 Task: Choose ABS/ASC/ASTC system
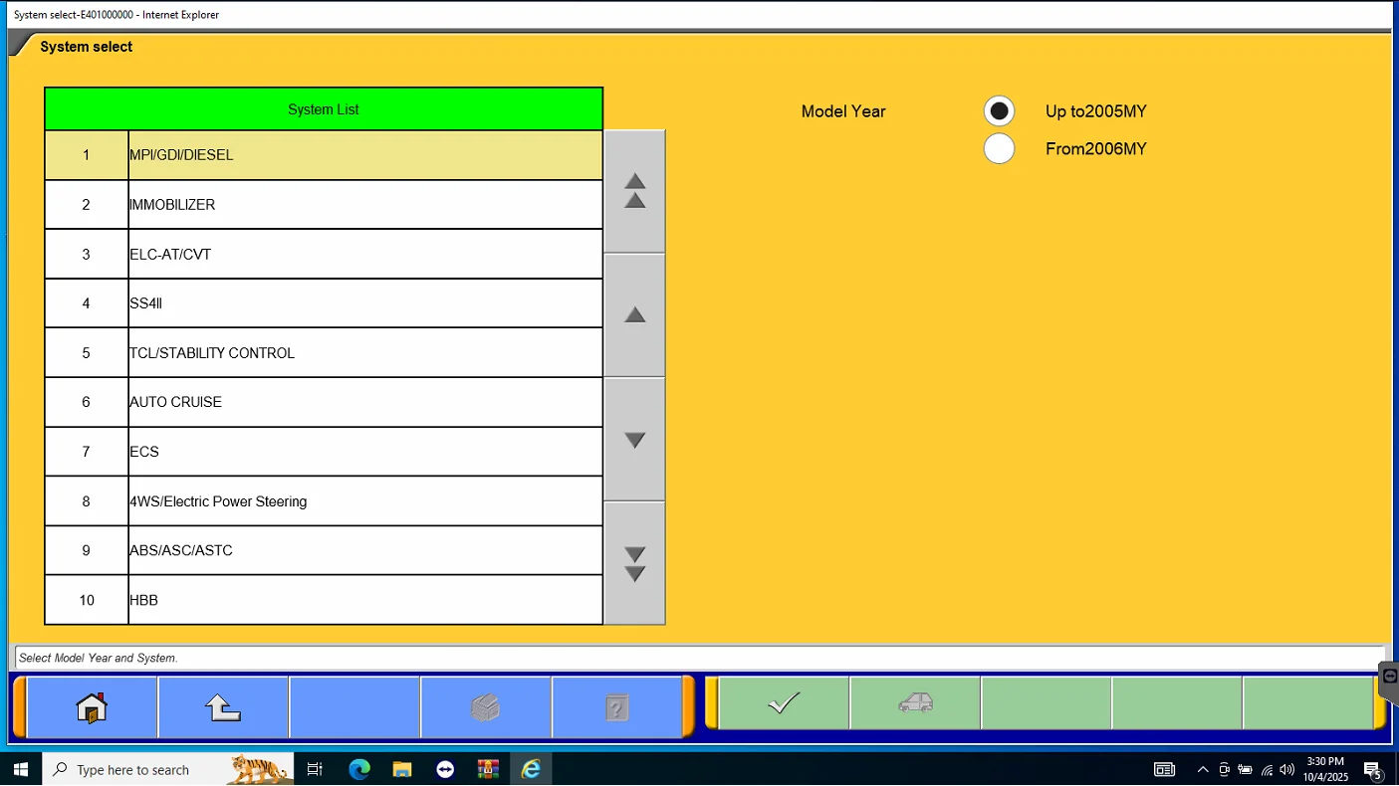[324, 550]
